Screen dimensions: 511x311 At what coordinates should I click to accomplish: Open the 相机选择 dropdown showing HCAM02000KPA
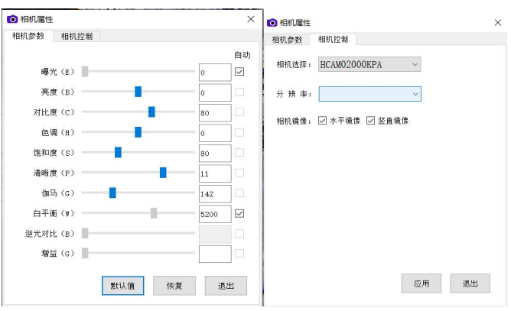370,65
